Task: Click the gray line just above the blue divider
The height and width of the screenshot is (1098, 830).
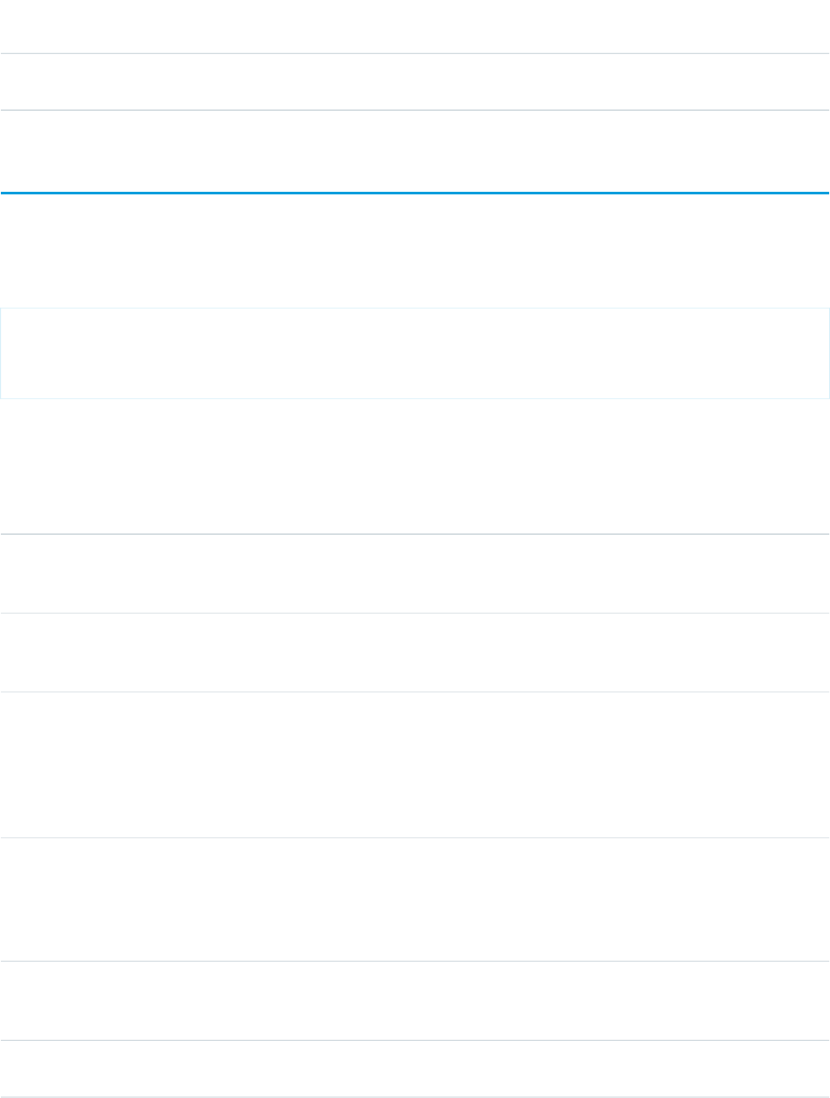Action: click(x=415, y=110)
